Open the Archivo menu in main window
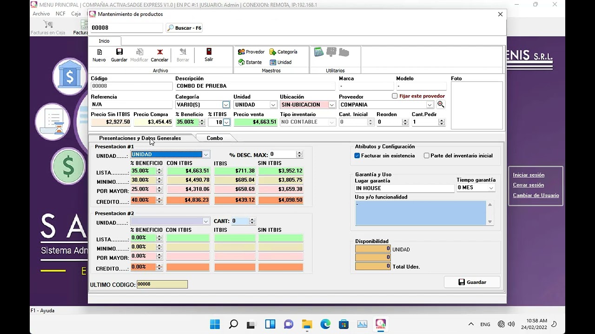This screenshot has height=334, width=595. coord(41,14)
